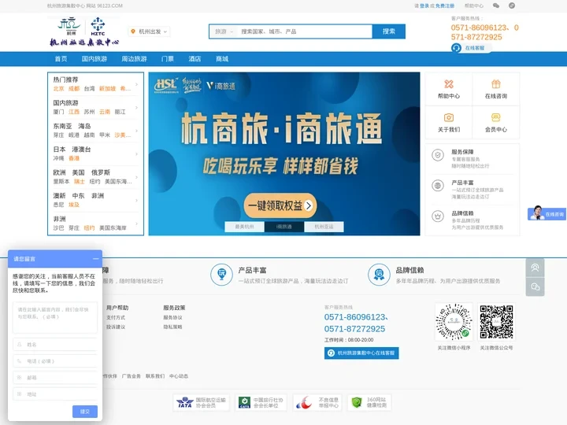567x425 pixels.
Task: Open the 关于我们 camera icon tile
Action: pyautogui.click(x=449, y=123)
